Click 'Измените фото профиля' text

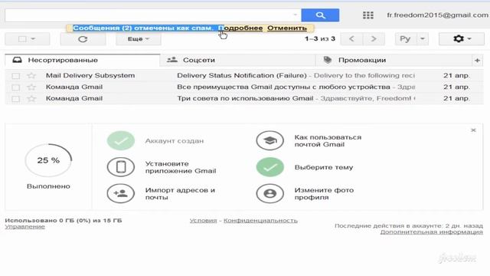[324, 194]
